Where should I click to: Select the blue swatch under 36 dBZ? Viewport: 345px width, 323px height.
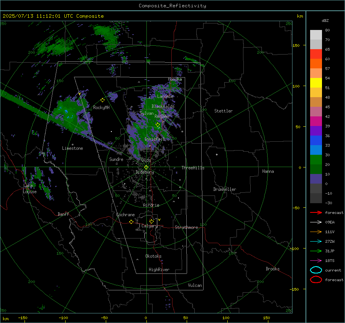316,140
